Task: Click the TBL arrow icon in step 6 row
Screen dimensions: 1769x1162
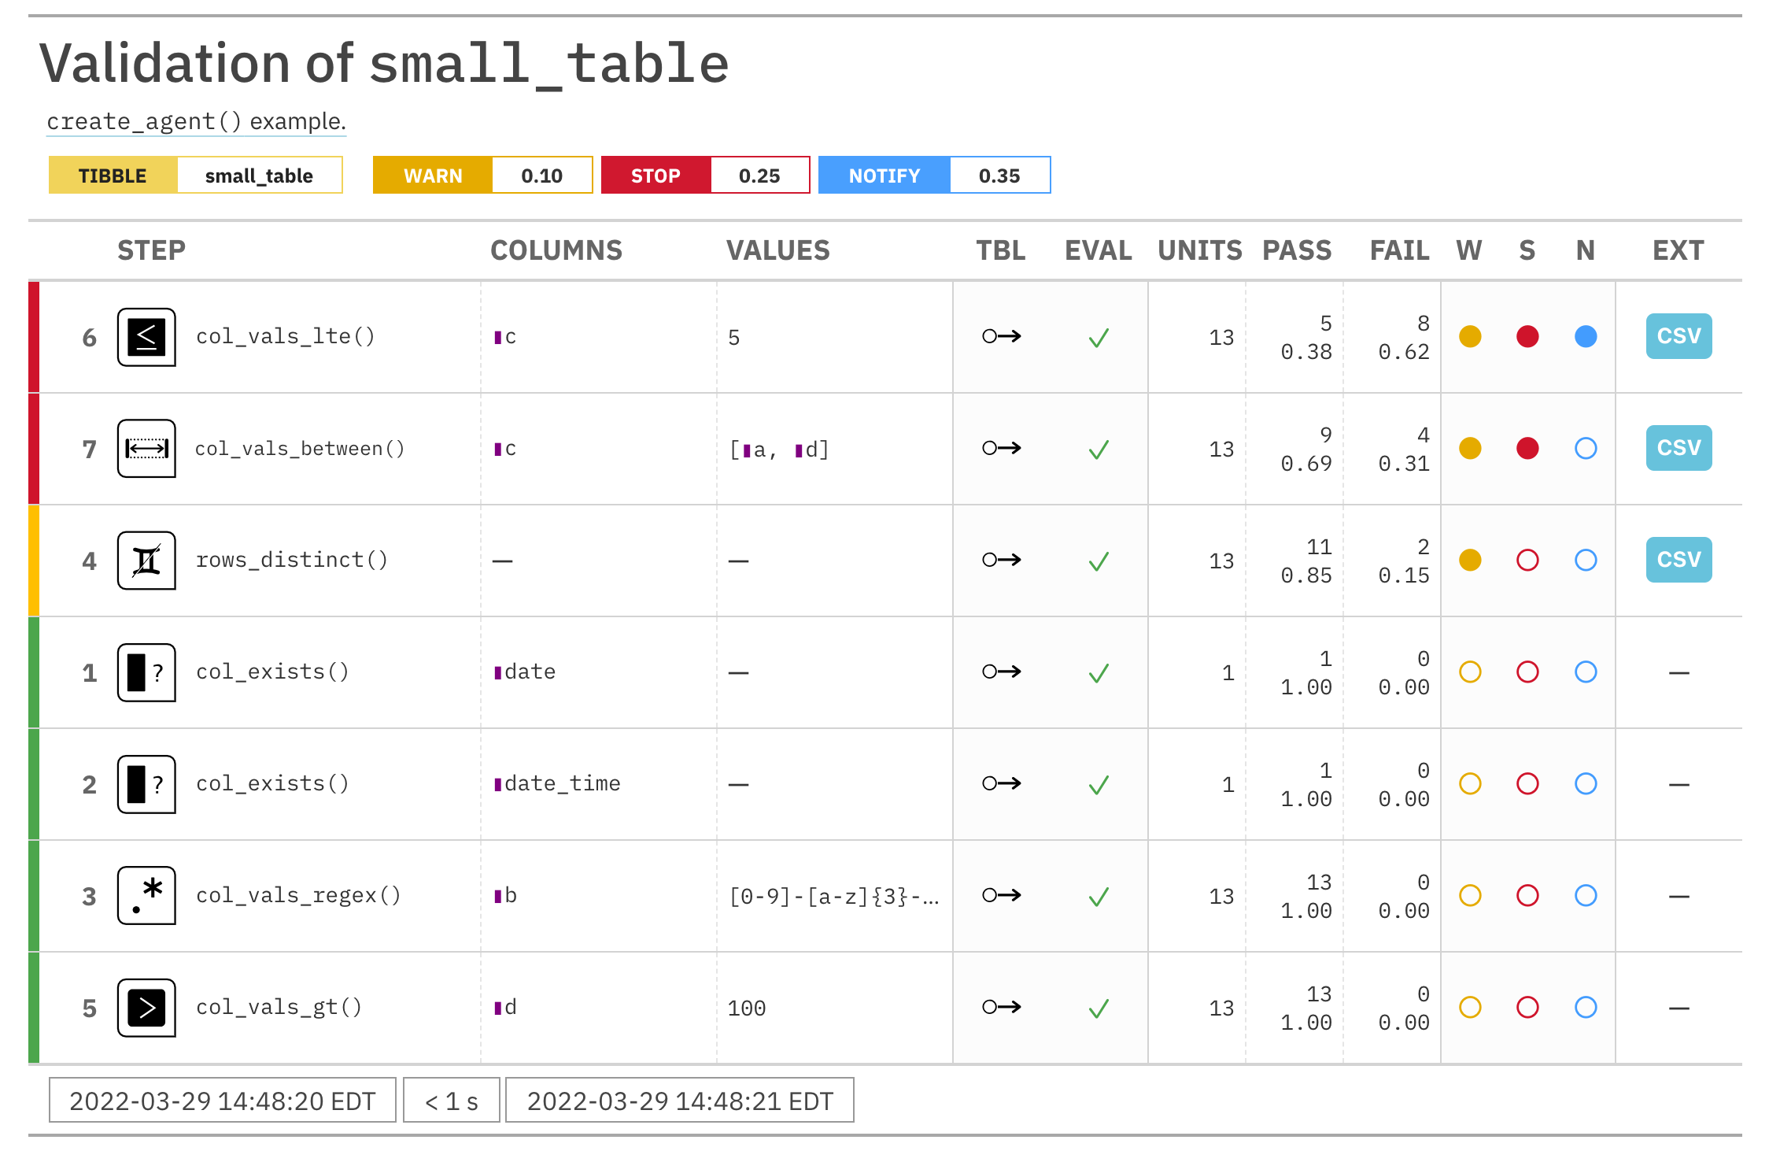Action: pos(1001,337)
